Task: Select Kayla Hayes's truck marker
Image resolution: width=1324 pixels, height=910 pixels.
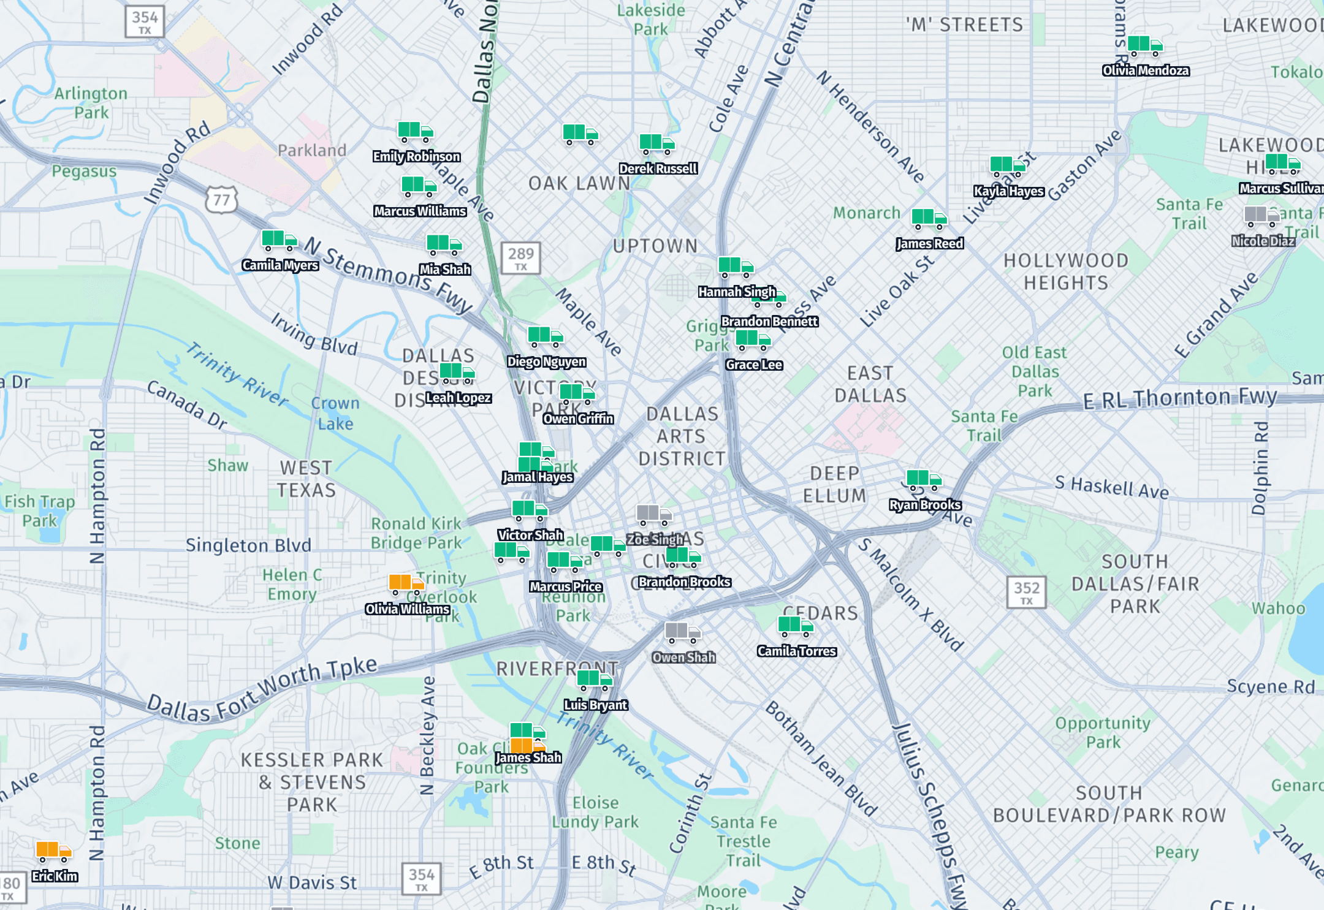Action: coord(1008,166)
